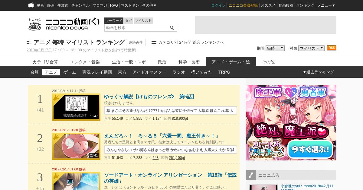The width and height of the screenshot is (363, 190).
Task: Click the TV icon in the top bar
Action: tap(31, 5)
